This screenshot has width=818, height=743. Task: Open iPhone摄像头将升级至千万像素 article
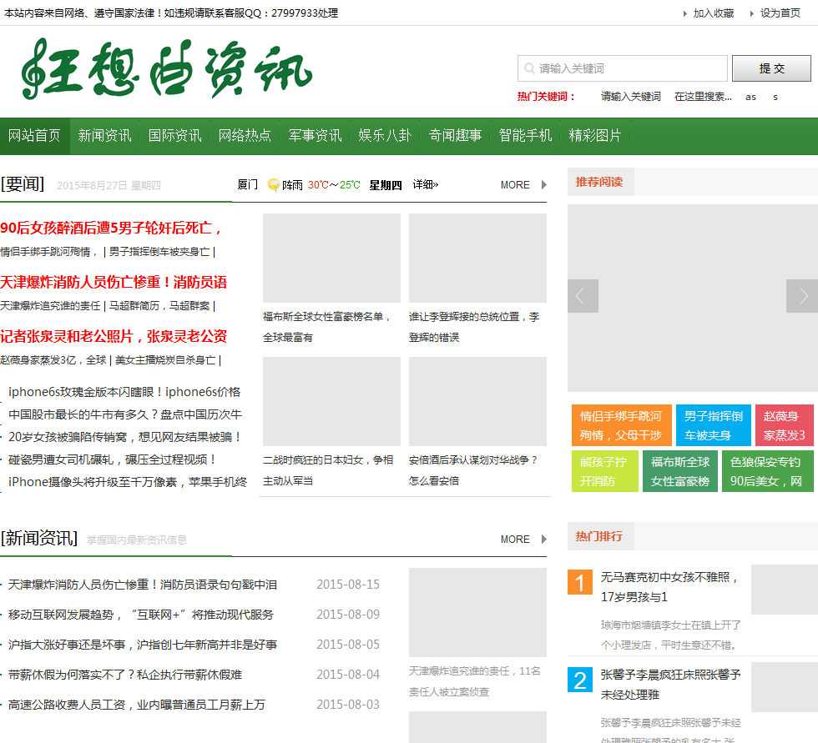[x=128, y=482]
